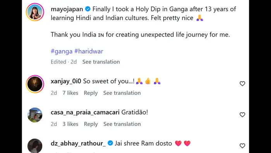See translation of mayojapan's caption
Screen dimensions: 271x153
coord(101,62)
